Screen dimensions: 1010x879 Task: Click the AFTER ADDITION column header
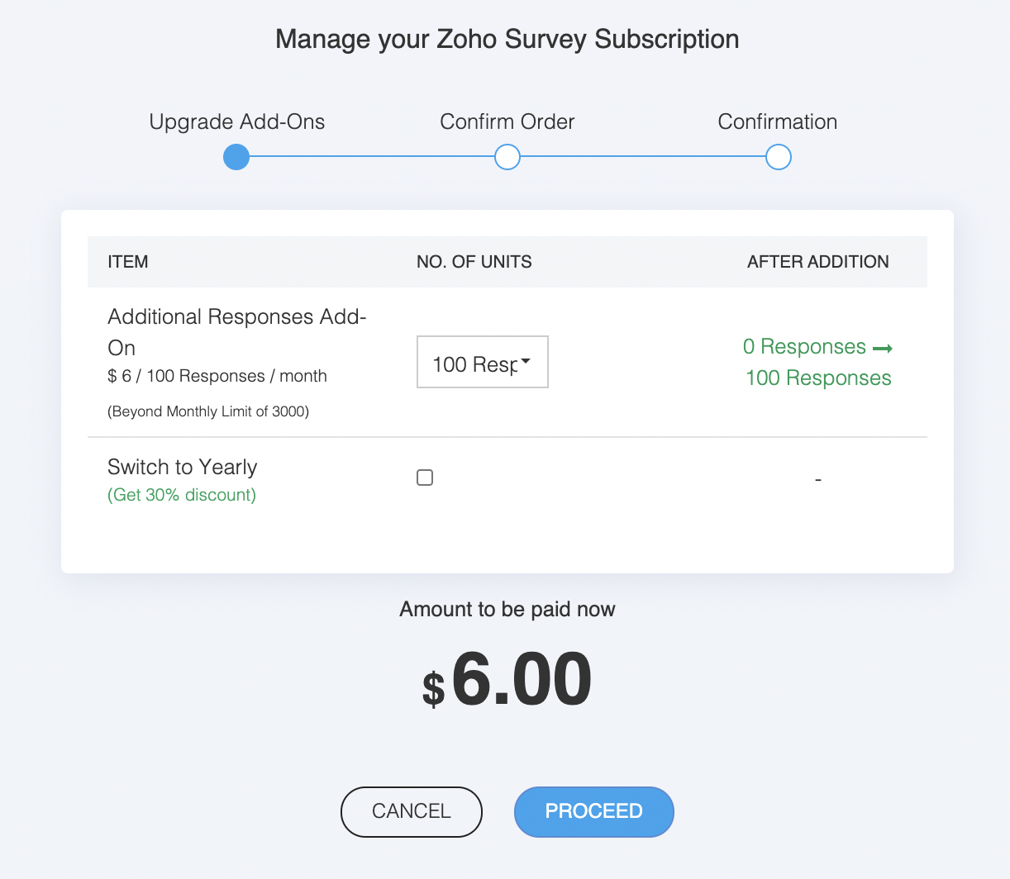pyautogui.click(x=817, y=262)
